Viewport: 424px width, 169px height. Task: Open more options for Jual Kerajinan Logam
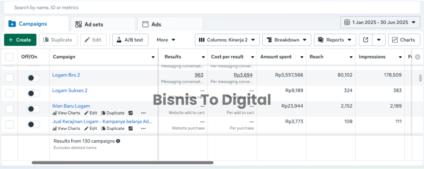pos(143,128)
